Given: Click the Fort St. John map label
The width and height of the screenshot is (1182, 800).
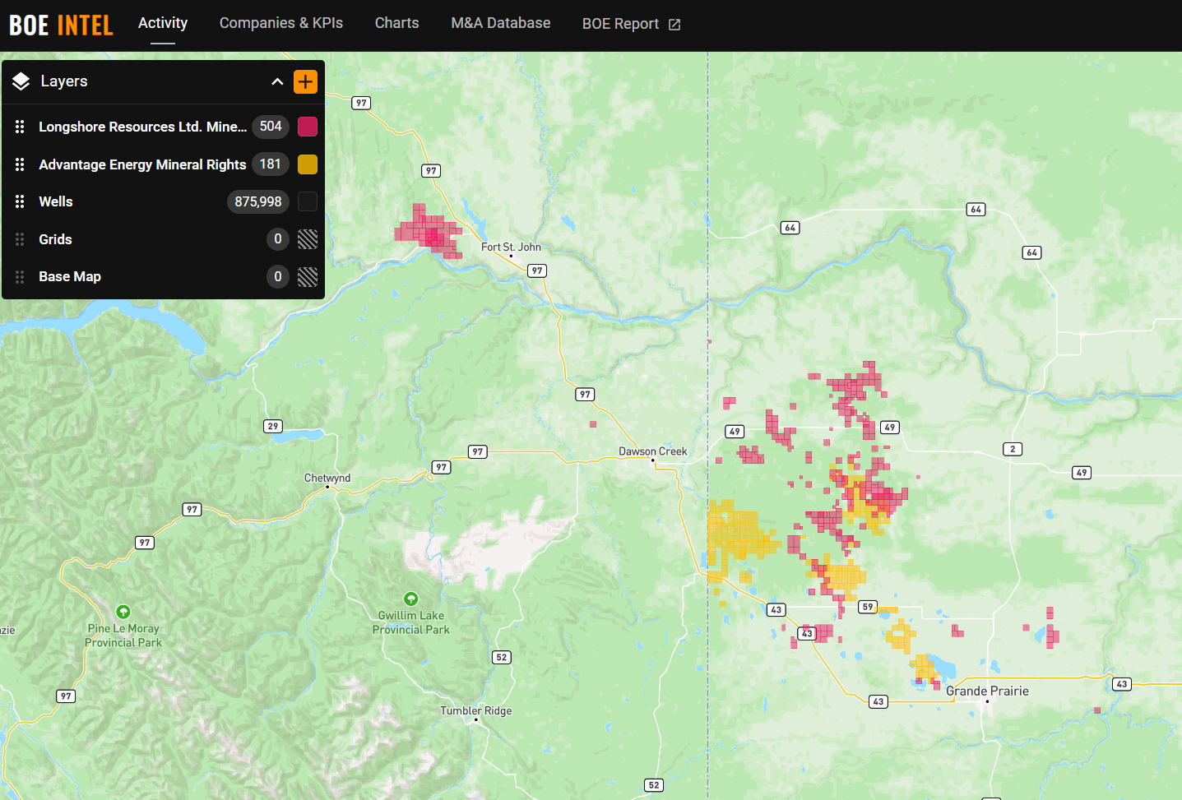Looking at the screenshot, I should [x=511, y=247].
